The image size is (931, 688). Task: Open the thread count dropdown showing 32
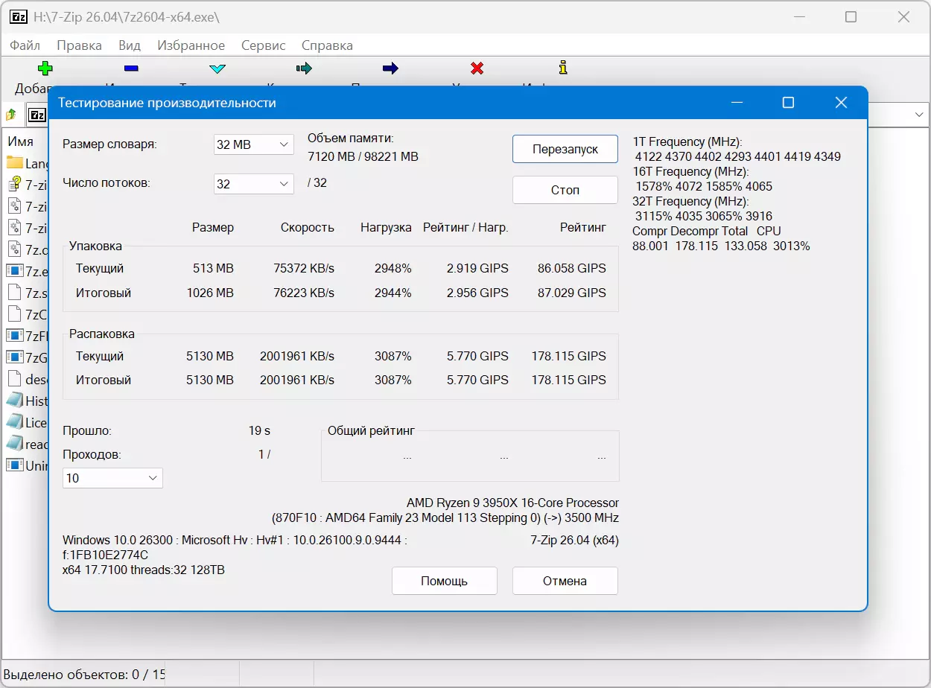tap(253, 184)
